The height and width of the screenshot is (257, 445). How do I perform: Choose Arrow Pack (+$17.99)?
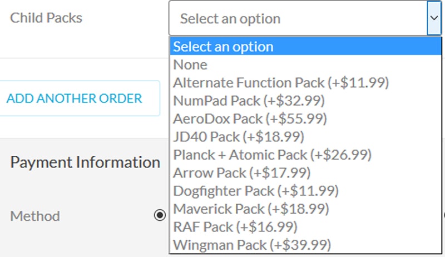242,172
